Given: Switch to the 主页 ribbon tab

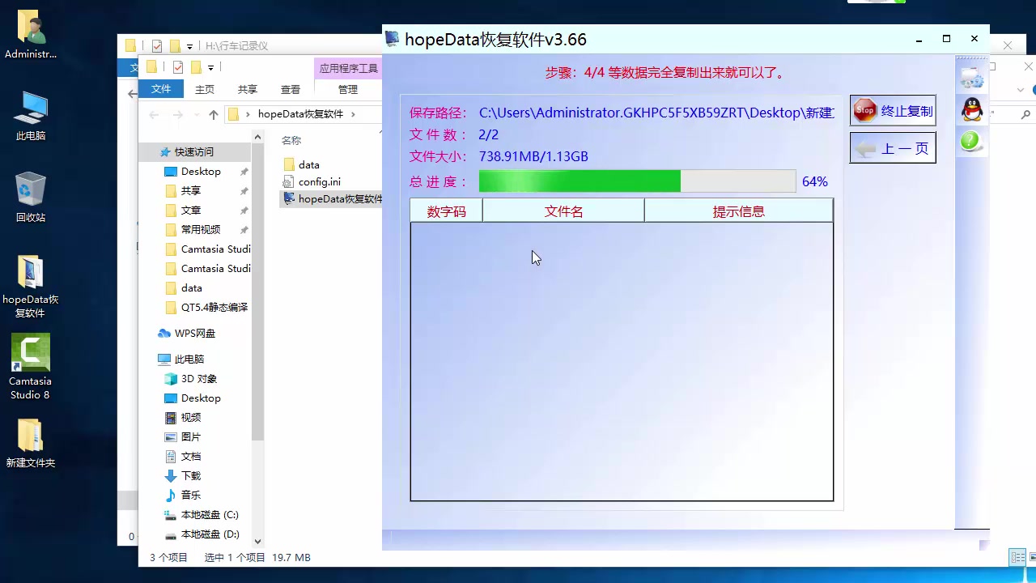Looking at the screenshot, I should click(x=205, y=89).
